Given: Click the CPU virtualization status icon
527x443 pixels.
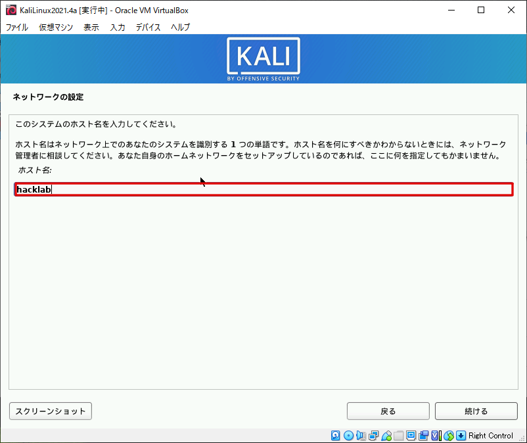Looking at the screenshot, I should coord(436,436).
